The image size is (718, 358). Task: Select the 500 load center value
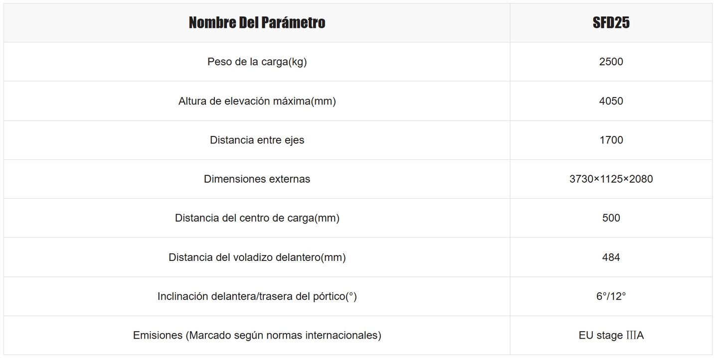pyautogui.click(x=611, y=218)
